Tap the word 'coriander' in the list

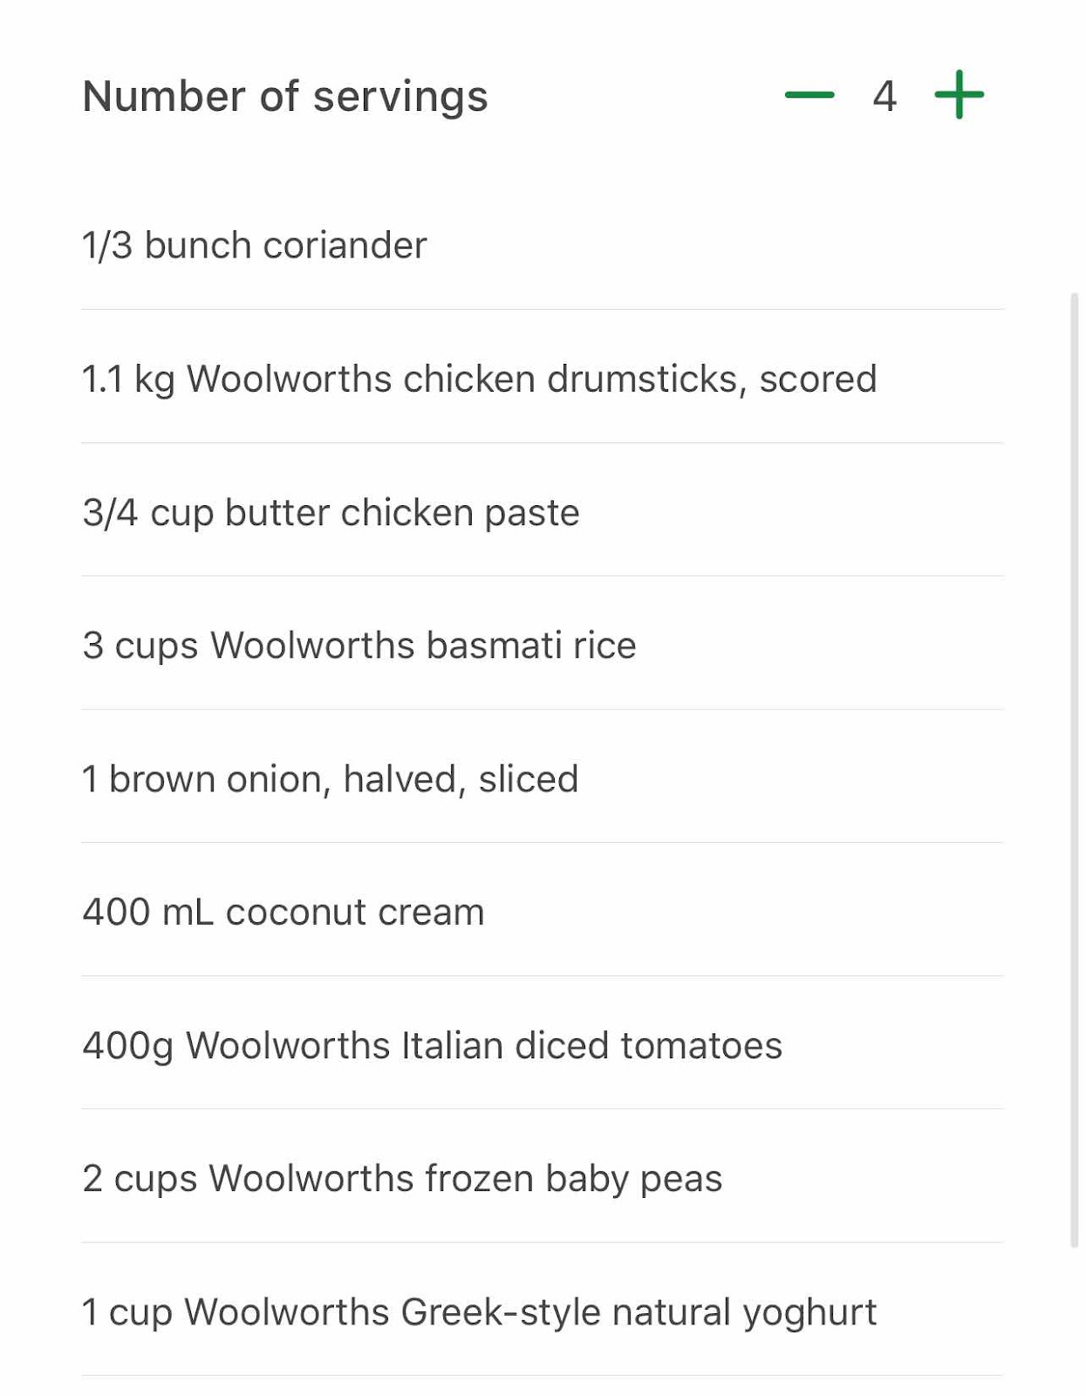(345, 245)
